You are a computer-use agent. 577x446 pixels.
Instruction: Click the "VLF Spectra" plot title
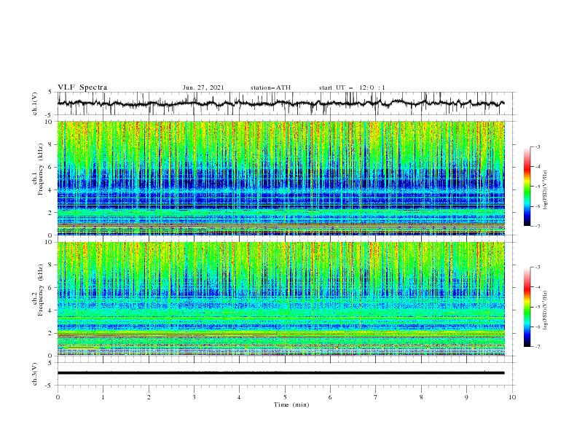pyautogui.click(x=82, y=87)
